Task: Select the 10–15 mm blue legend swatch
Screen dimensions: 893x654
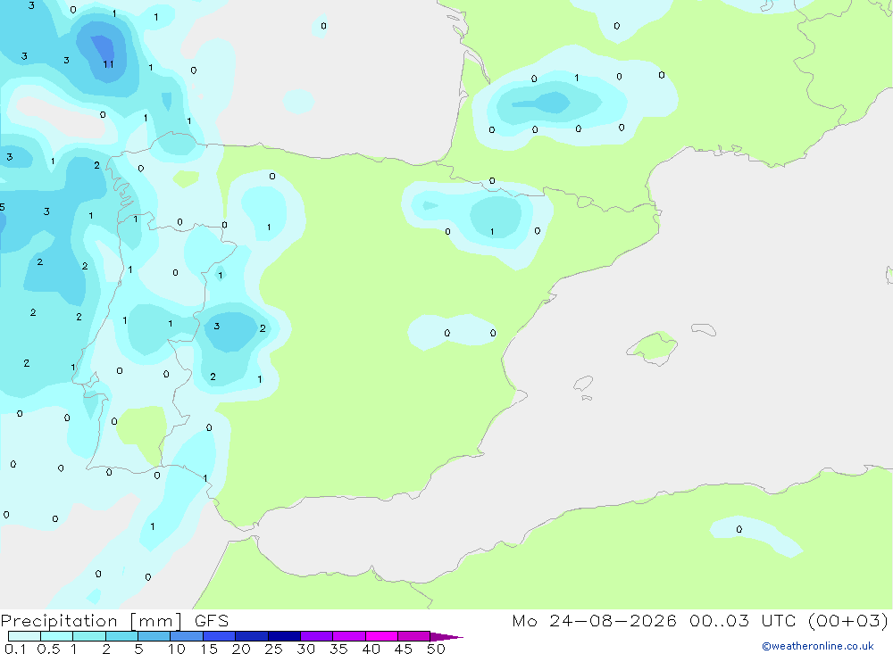Action: [x=187, y=636]
